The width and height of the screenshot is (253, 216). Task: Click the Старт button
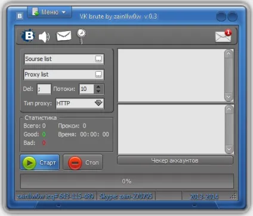[40, 162]
